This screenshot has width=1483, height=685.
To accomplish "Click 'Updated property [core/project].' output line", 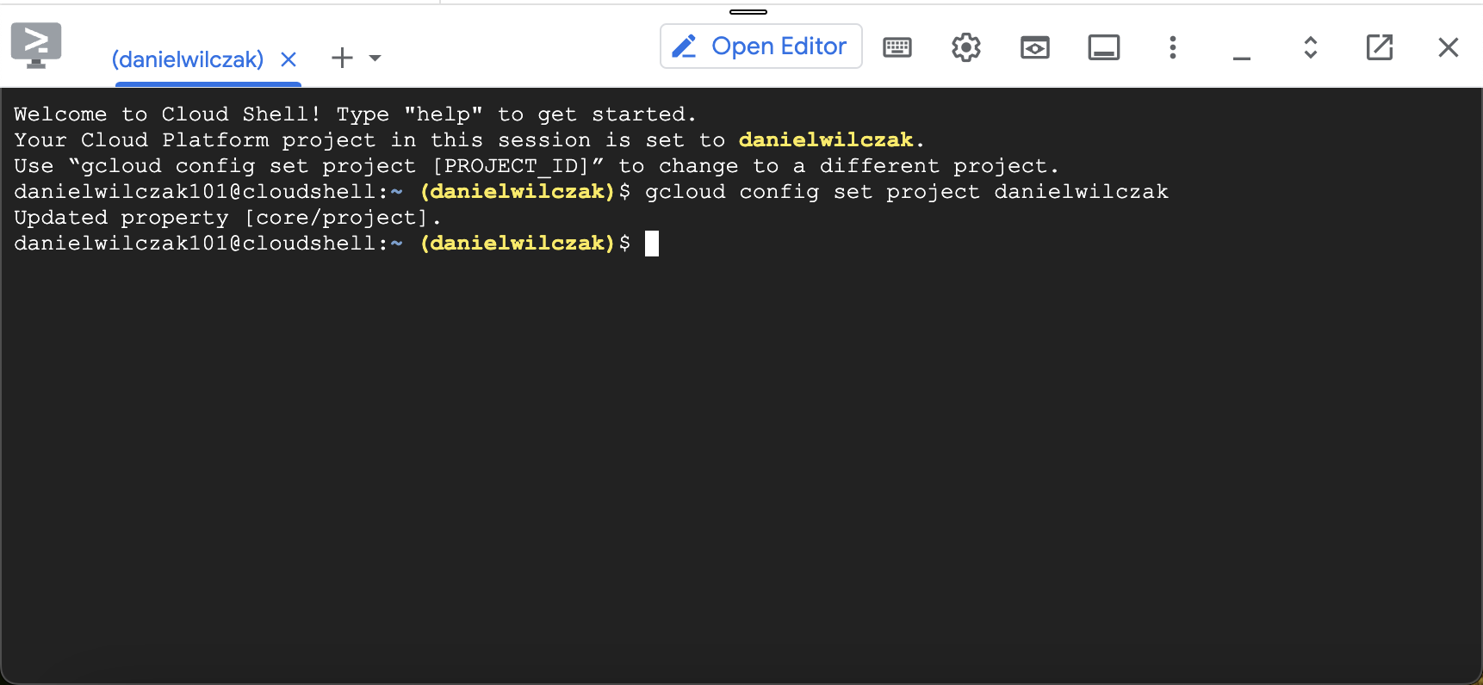I will (227, 218).
